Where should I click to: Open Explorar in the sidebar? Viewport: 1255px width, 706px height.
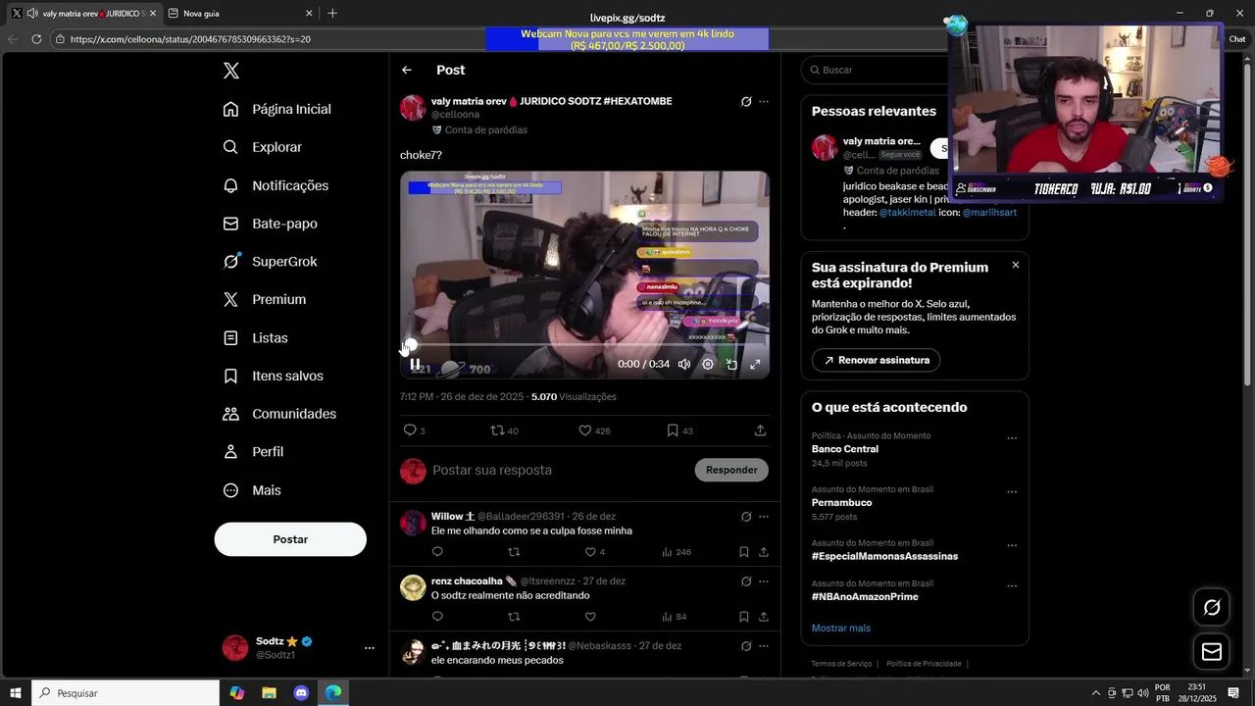[x=263, y=147]
